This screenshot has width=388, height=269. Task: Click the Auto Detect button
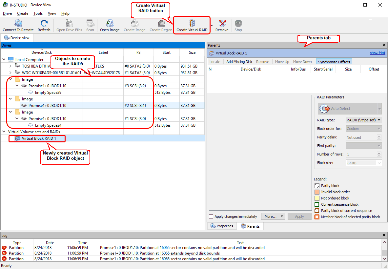347,109
